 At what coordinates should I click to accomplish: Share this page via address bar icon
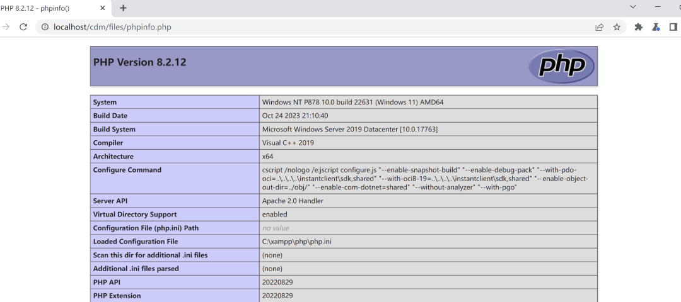point(600,27)
